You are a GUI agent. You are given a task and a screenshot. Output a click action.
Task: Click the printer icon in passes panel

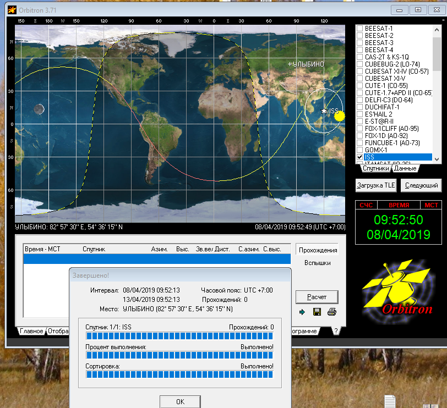[331, 312]
